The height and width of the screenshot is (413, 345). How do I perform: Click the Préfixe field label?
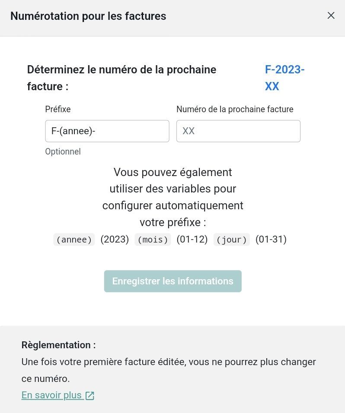tap(58, 109)
